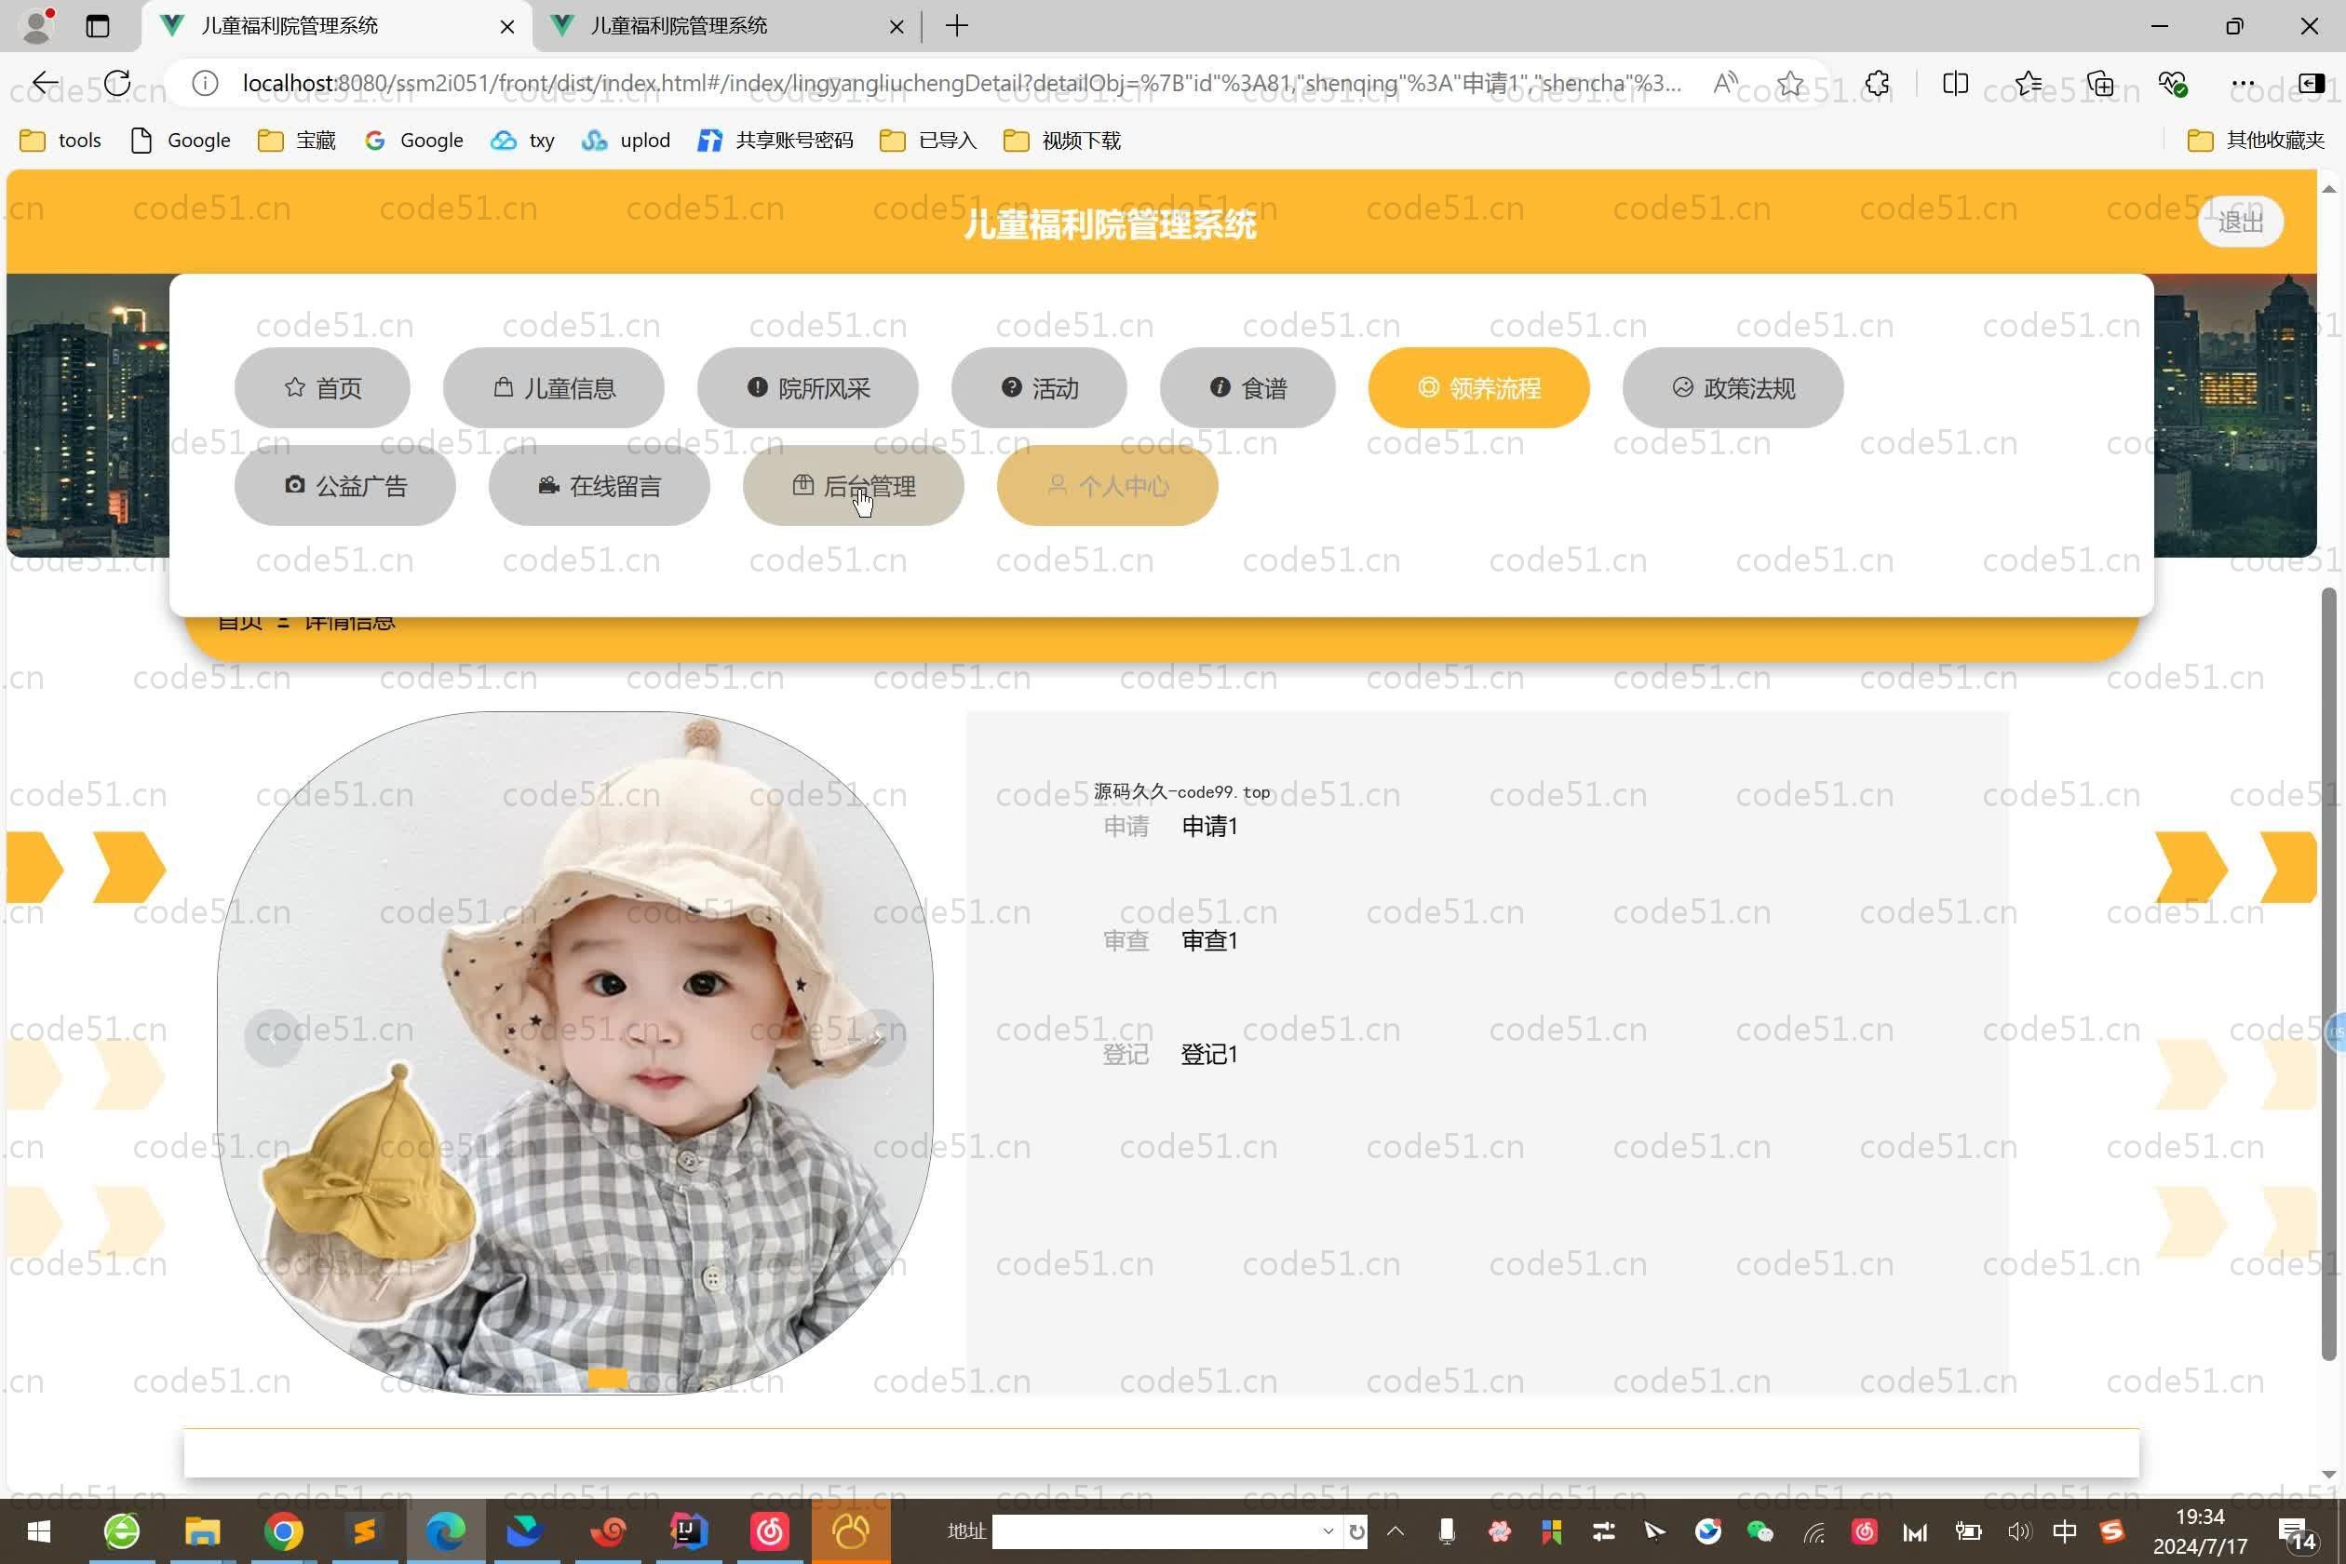Screen dimensions: 2346x1564
Task: Go to the 政策法规 menu item
Action: 1733,388
